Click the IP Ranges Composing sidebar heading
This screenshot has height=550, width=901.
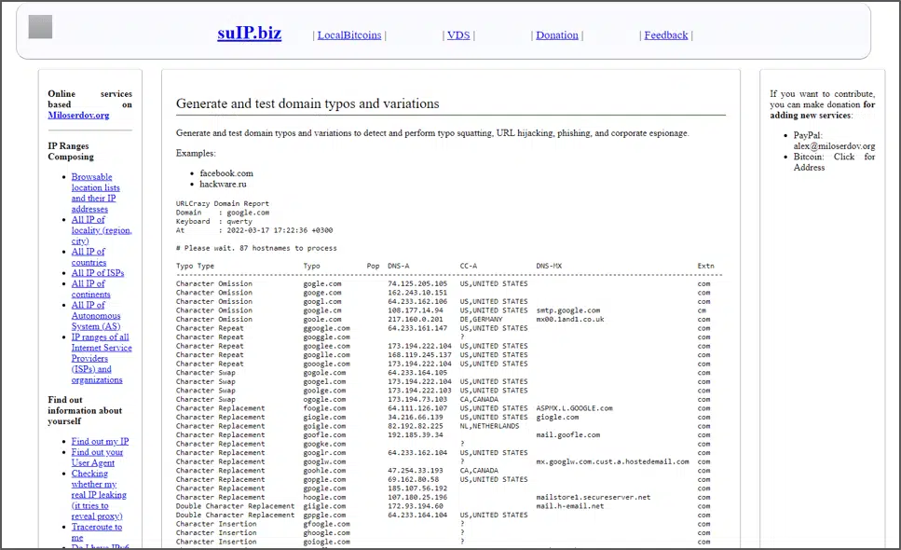[71, 151]
